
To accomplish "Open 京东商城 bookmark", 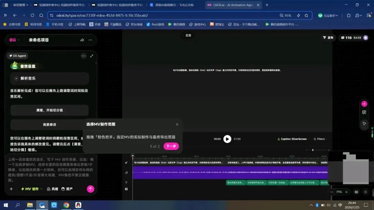I will tap(134, 24).
